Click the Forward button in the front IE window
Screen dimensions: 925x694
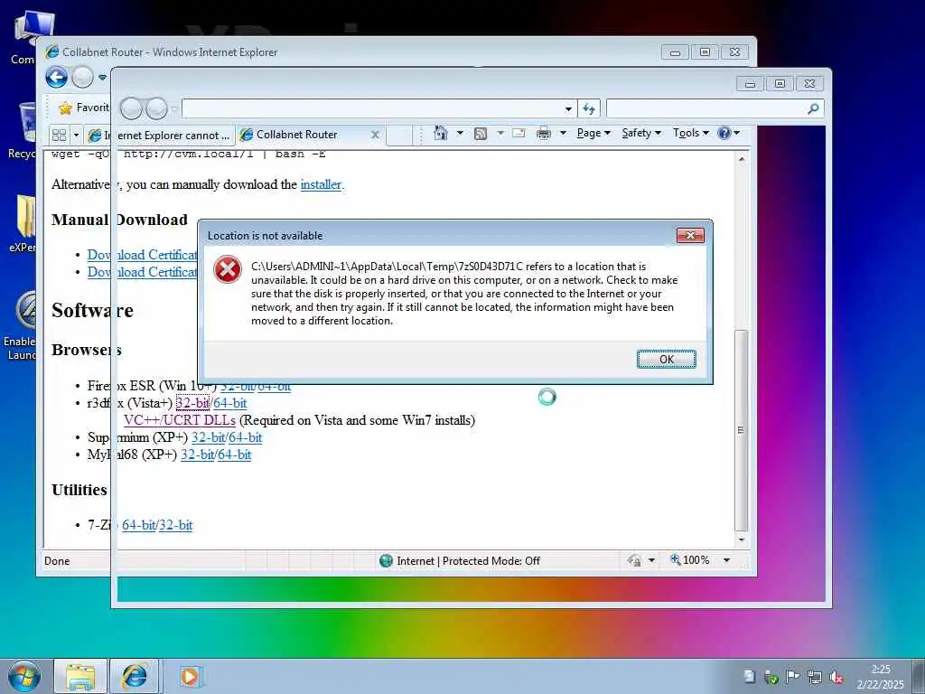(x=156, y=108)
